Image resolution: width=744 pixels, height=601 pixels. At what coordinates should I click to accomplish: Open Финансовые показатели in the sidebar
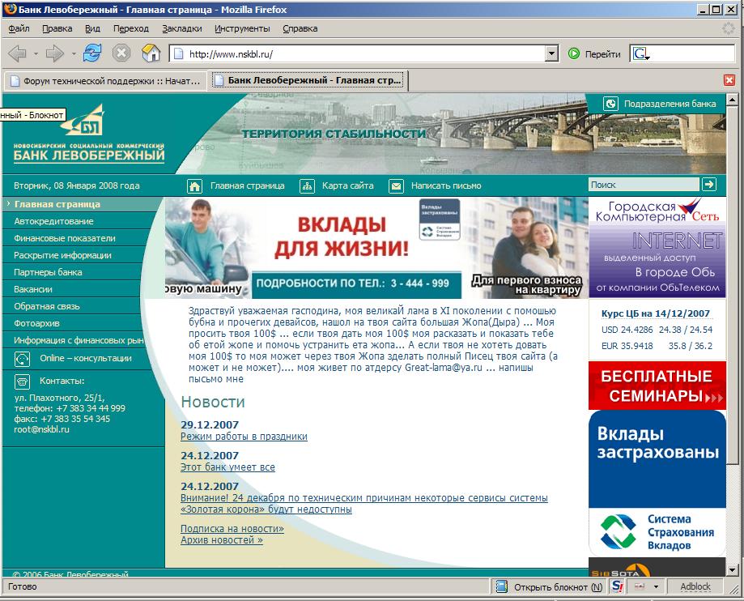point(65,238)
